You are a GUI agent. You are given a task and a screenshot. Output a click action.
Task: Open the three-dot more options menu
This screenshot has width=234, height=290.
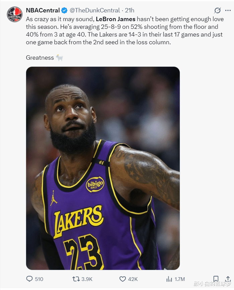(x=228, y=10)
